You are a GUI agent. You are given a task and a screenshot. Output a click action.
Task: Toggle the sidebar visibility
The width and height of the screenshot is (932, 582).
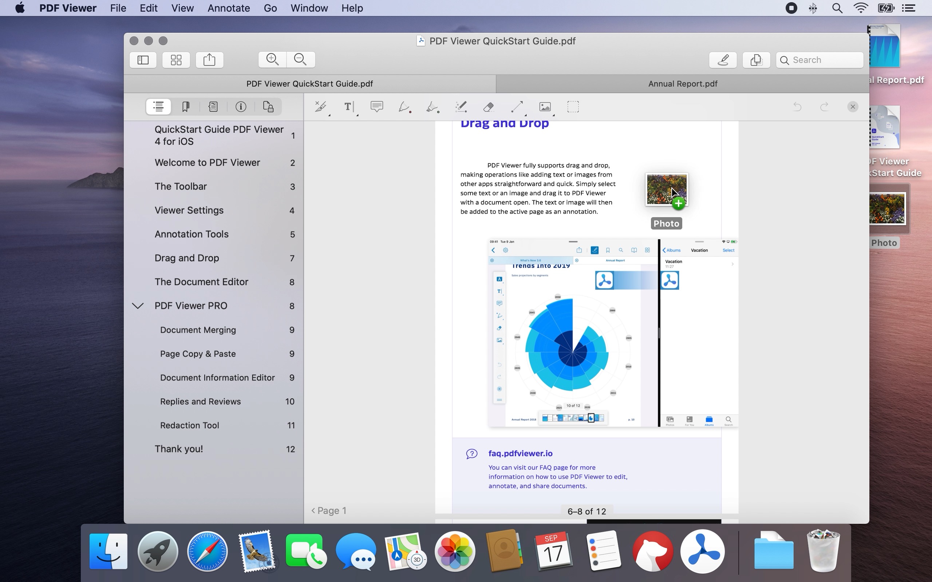142,60
